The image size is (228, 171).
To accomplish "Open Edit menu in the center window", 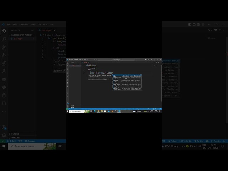I will pos(72,60).
